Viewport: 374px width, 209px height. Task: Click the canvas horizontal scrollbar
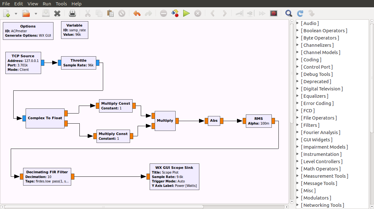(103, 207)
